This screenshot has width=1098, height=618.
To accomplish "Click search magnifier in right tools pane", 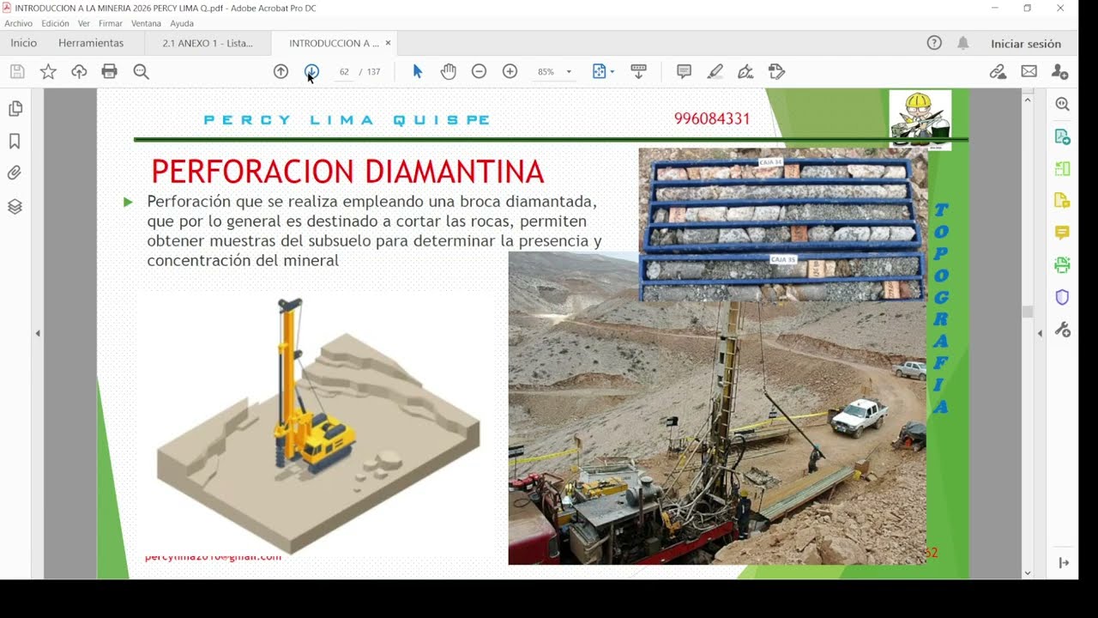I will point(1062,105).
